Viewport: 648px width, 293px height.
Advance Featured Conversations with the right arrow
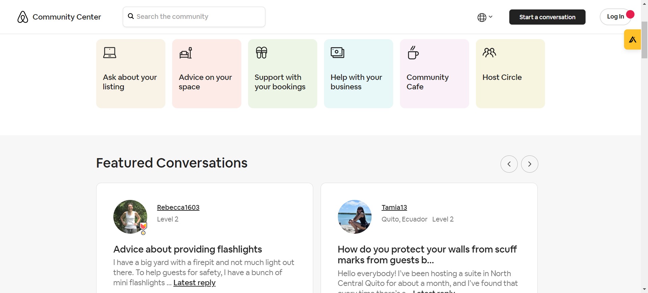click(x=530, y=164)
